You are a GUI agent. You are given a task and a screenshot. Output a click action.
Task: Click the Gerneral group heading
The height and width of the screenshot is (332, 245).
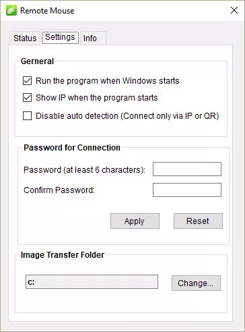pos(37,61)
